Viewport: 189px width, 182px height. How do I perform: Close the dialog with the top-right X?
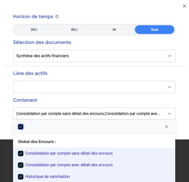[x=184, y=6]
